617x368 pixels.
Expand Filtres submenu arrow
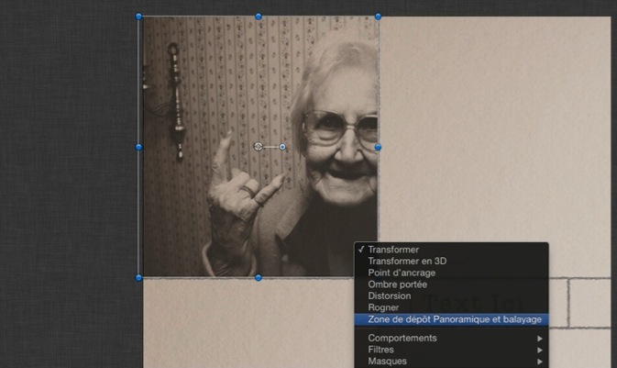(540, 350)
